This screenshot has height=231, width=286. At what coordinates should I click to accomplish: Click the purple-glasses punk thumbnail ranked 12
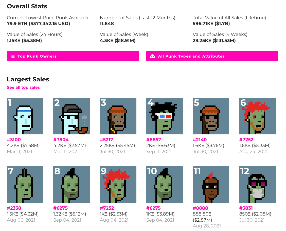tap(257, 184)
